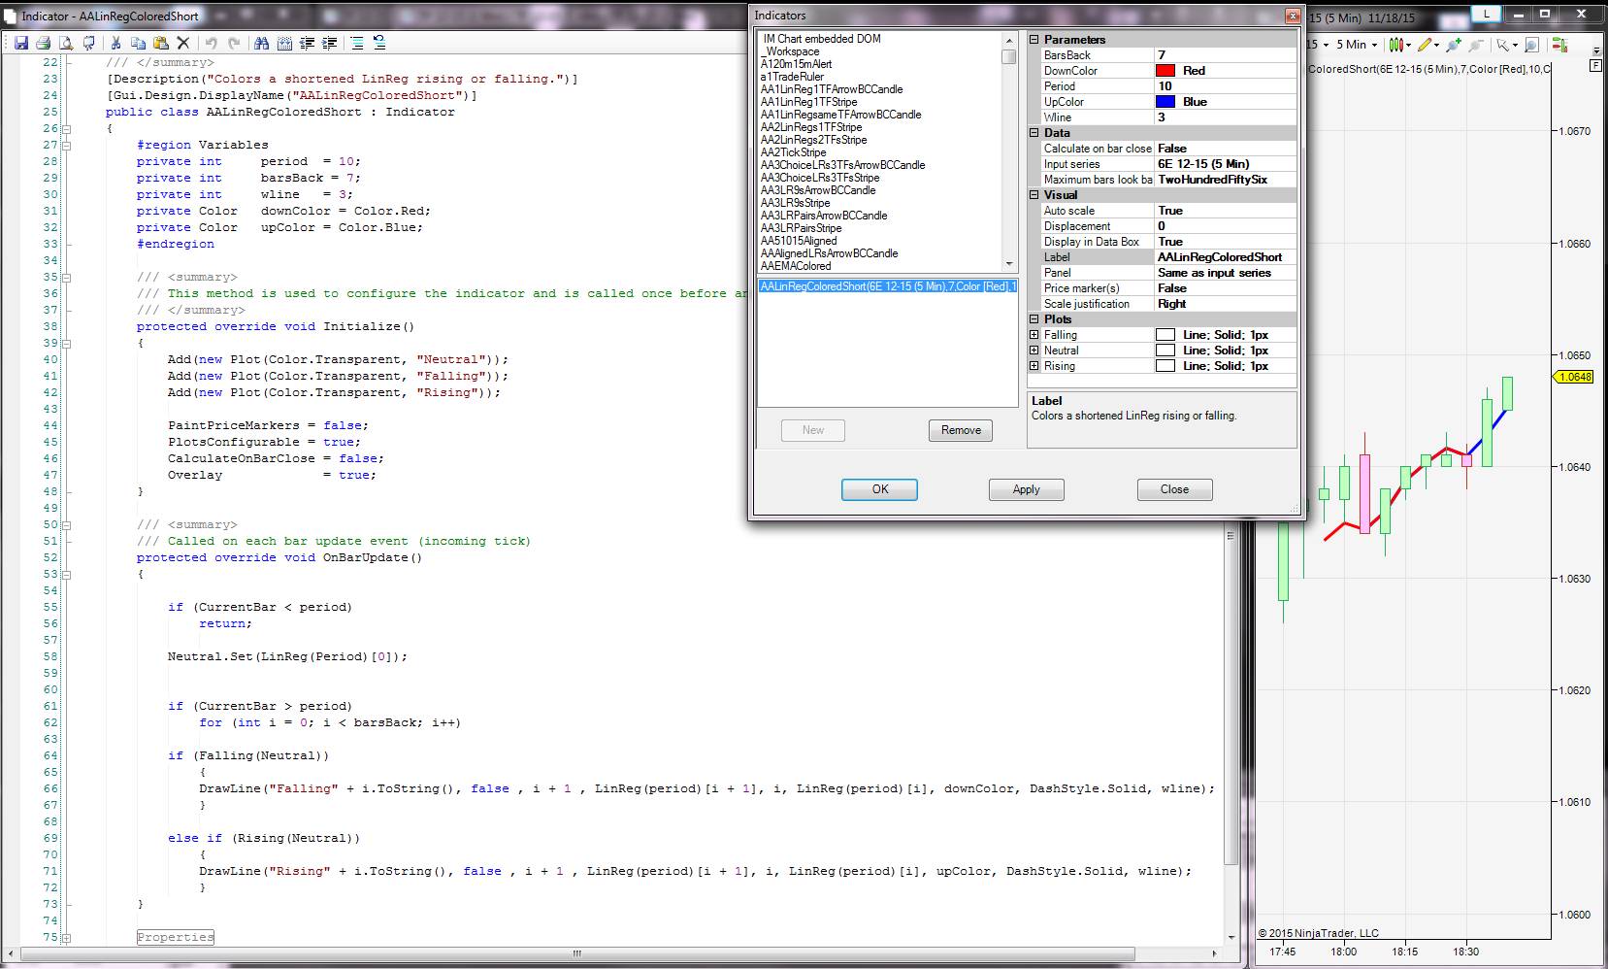Paste clipboard contents with the Paste icon
The height and width of the screenshot is (969, 1608).
161,43
